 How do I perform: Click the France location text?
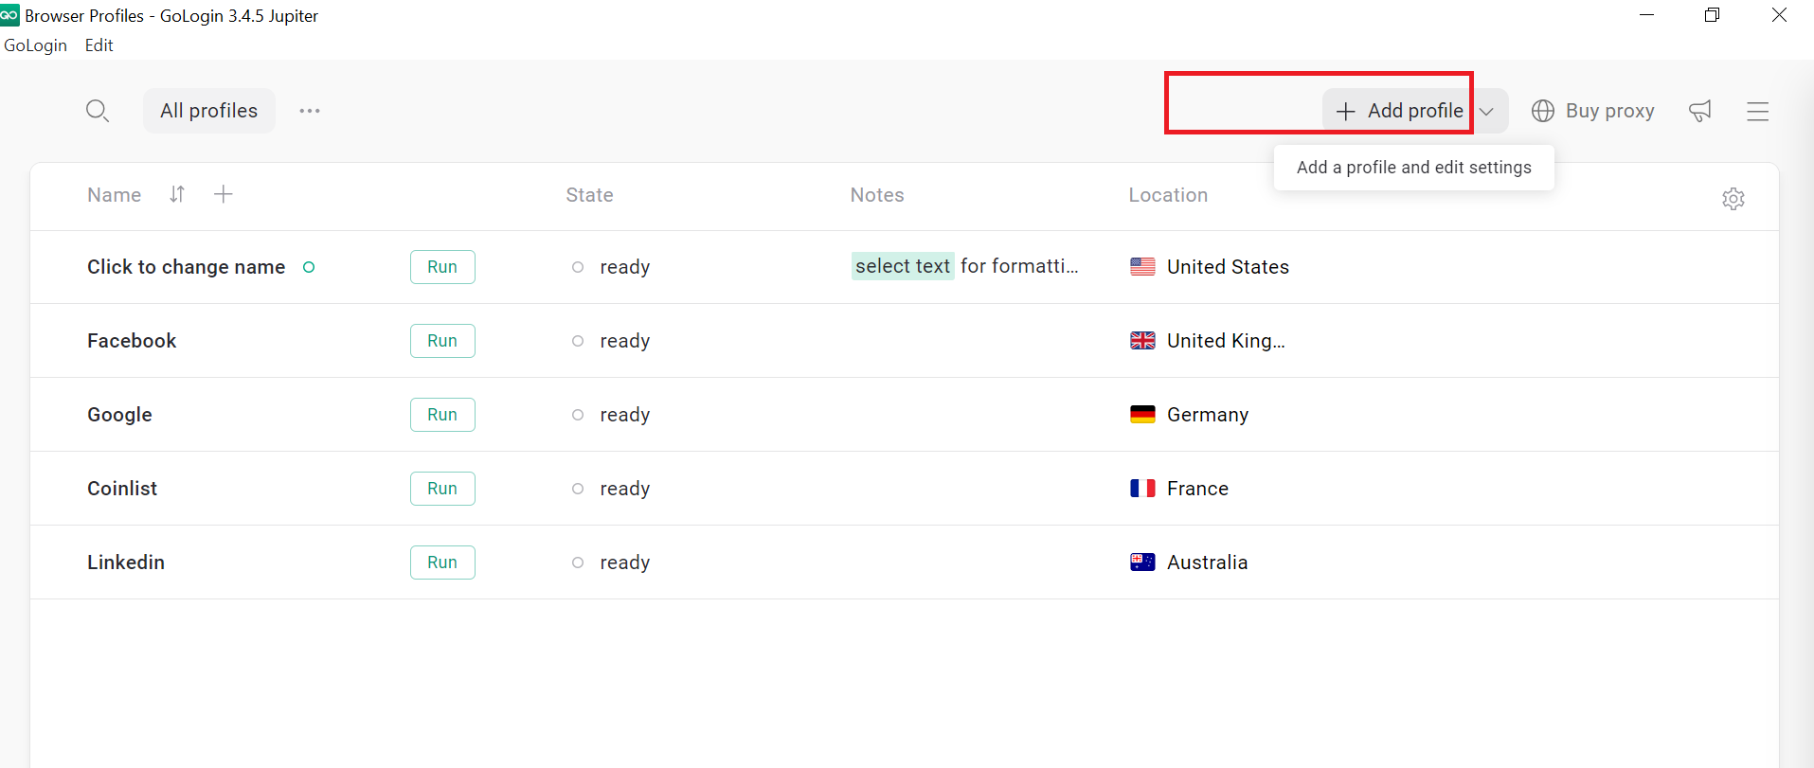pyautogui.click(x=1197, y=489)
